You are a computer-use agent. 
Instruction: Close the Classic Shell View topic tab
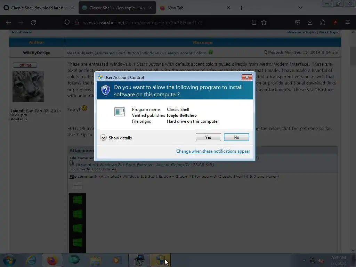point(150,8)
